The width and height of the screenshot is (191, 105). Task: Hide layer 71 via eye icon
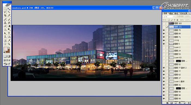click(x=164, y=37)
